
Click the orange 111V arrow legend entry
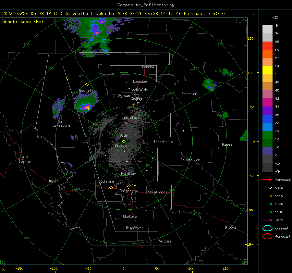coord(267,196)
